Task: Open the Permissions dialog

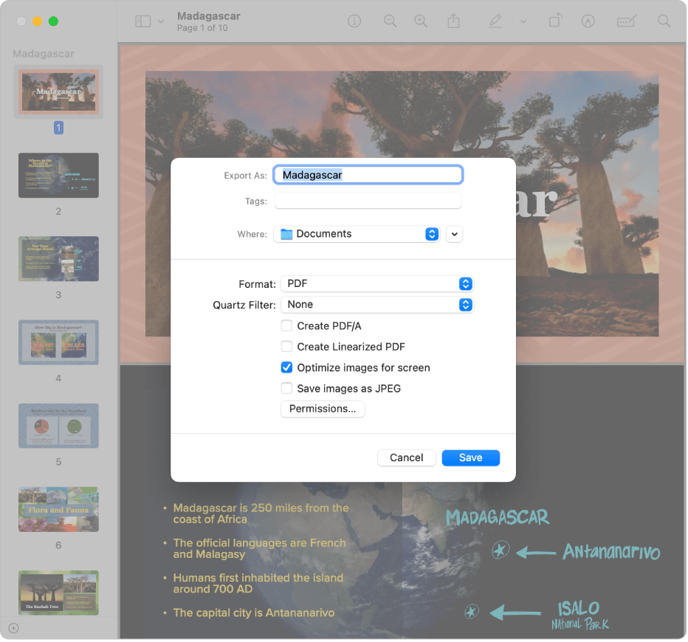Action: pos(323,409)
